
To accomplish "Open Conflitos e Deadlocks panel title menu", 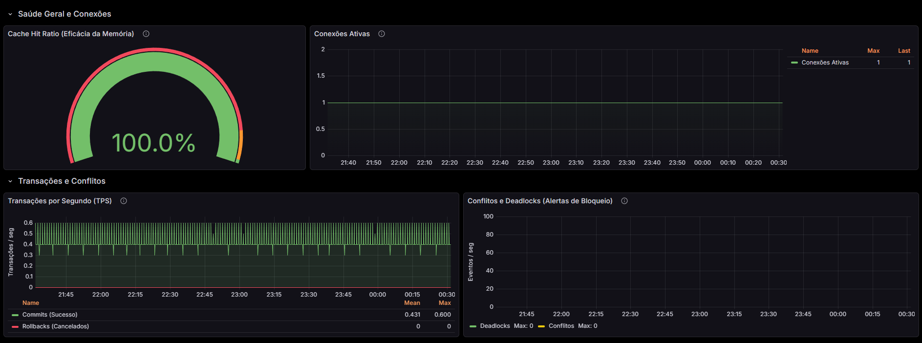I will [x=540, y=201].
